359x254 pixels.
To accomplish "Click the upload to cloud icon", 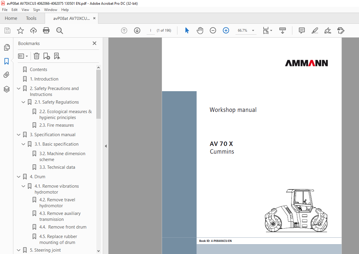I will pos(33,30).
